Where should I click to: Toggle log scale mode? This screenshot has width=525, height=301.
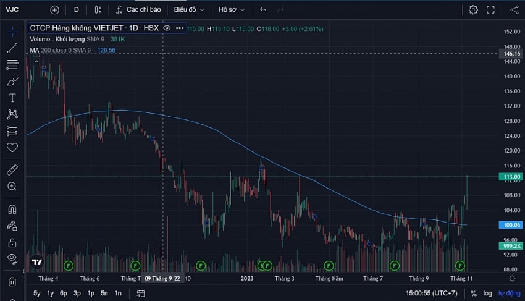pyautogui.click(x=487, y=294)
